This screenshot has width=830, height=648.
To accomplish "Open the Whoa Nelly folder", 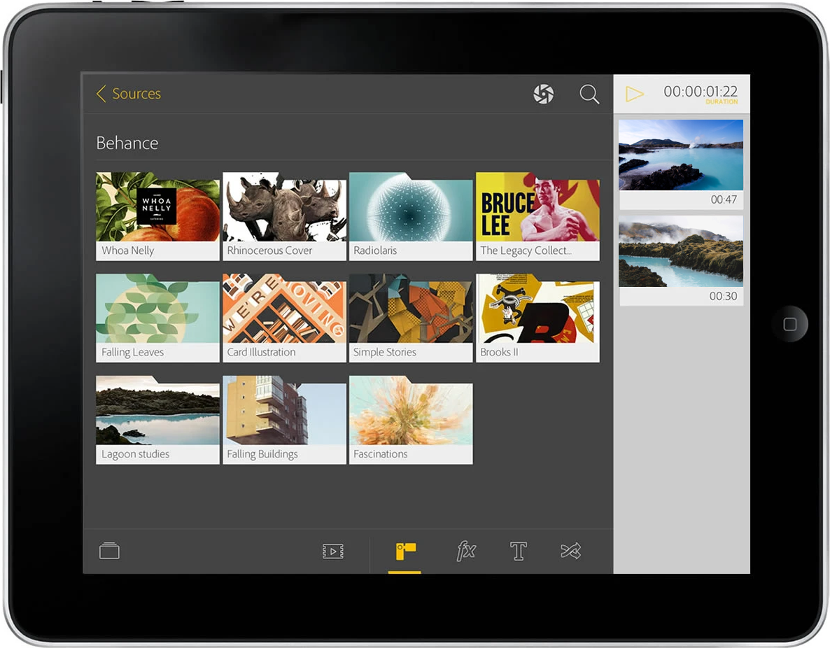I will [157, 216].
